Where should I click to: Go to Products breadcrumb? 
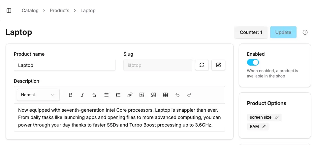click(59, 11)
